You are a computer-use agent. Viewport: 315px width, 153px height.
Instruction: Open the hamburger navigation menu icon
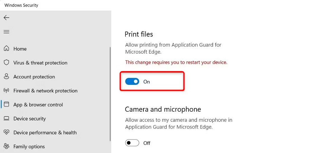click(6, 32)
